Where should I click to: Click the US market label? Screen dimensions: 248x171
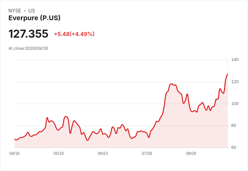tap(32, 11)
